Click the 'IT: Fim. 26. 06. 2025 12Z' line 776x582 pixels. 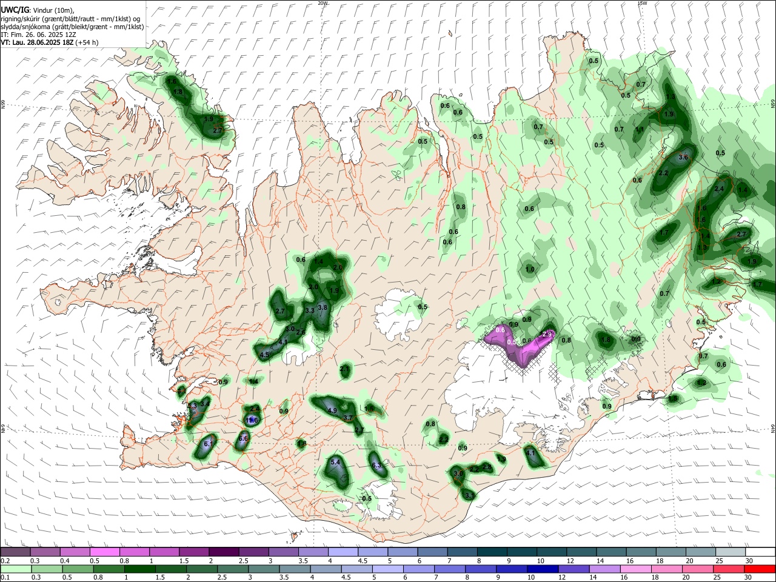pyautogui.click(x=38, y=35)
